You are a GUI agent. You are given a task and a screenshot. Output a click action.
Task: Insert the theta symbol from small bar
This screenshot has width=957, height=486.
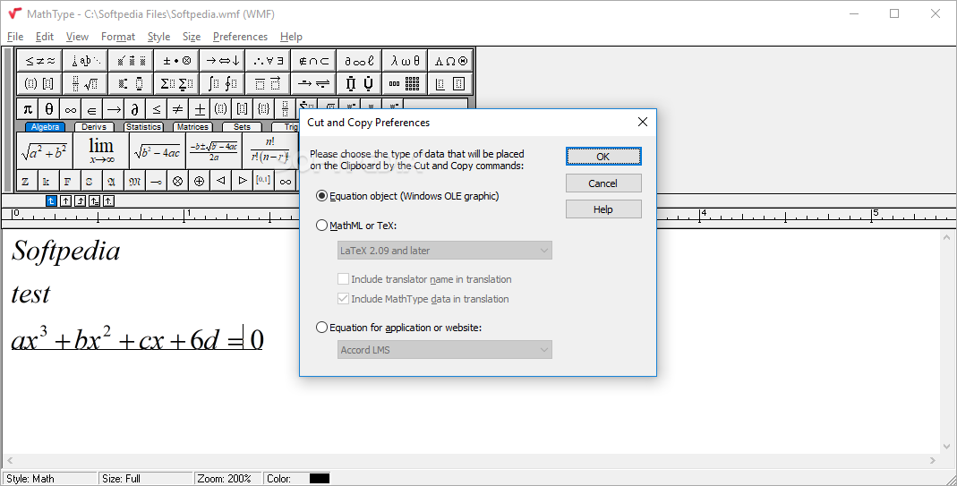49,109
